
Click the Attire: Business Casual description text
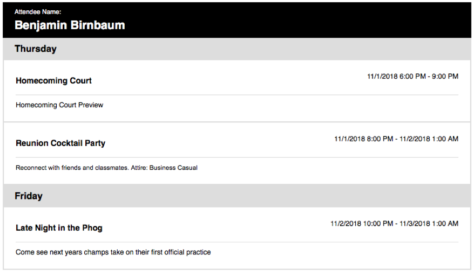click(164, 168)
